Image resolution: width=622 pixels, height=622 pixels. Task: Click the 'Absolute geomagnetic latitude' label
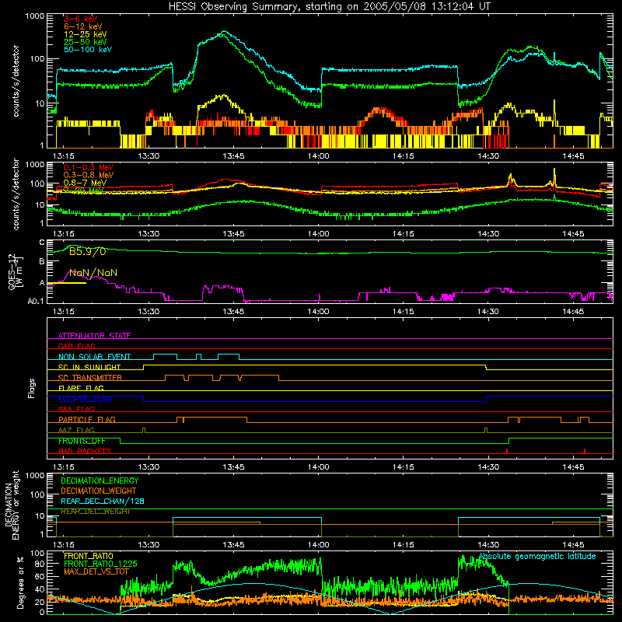click(x=537, y=557)
